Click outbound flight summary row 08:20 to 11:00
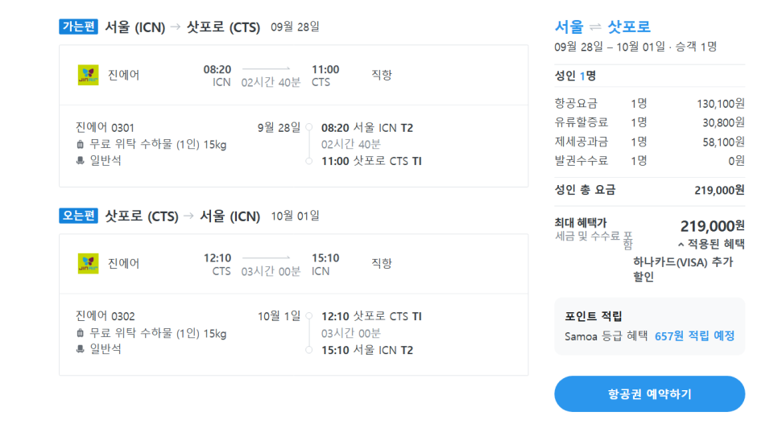This screenshot has width=778, height=428. click(x=294, y=76)
